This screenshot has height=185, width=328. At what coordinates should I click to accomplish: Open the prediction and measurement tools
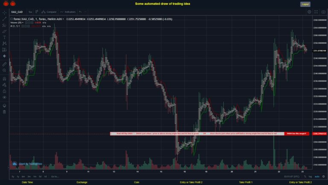click(x=4, y=50)
